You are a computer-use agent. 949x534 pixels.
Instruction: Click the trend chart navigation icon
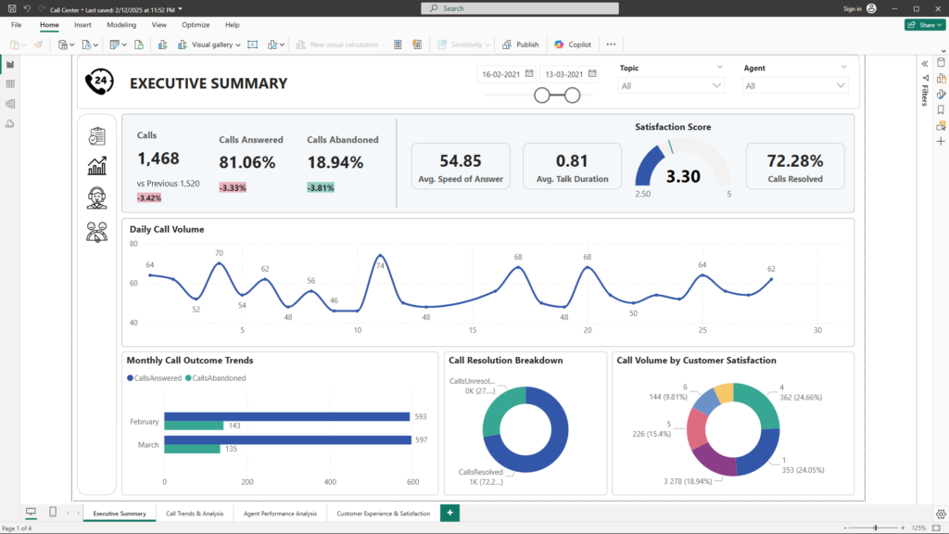(96, 166)
